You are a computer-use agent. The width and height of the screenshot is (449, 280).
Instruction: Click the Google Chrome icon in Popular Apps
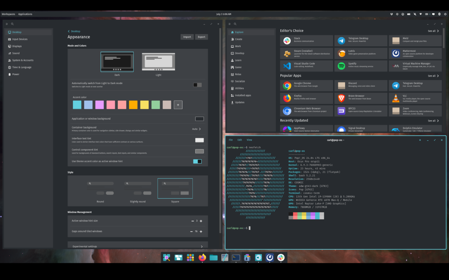287,86
